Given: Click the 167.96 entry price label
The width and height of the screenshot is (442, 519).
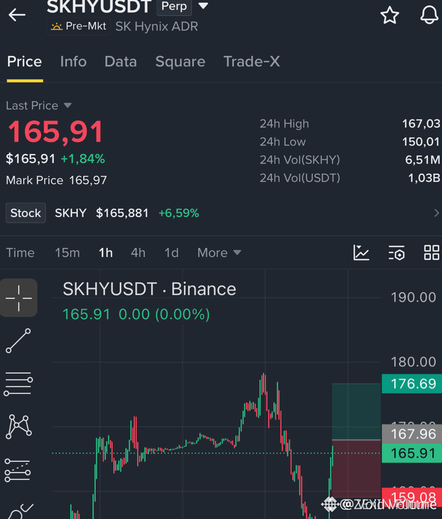Looking at the screenshot, I should [412, 434].
